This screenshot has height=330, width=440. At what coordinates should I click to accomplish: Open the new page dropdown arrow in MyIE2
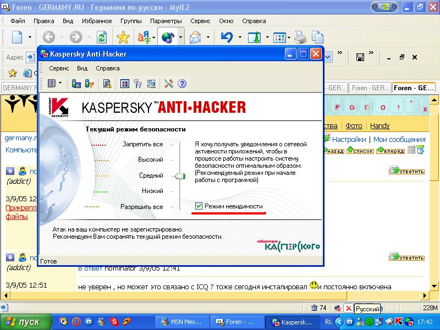[x=30, y=37]
